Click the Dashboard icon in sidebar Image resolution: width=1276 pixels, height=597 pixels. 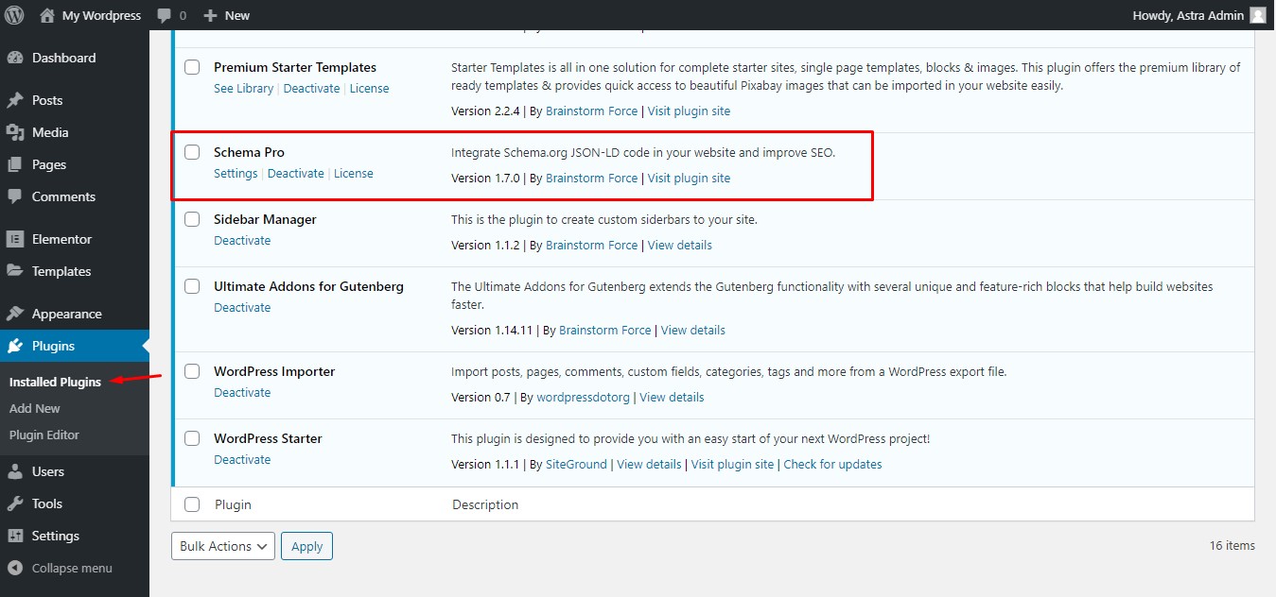pos(18,58)
